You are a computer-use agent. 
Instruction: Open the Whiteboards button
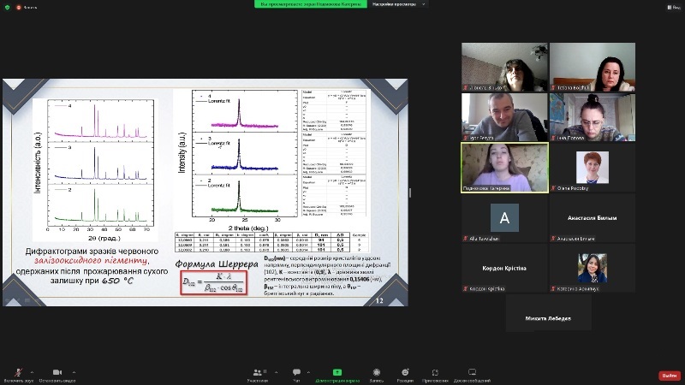pos(473,374)
